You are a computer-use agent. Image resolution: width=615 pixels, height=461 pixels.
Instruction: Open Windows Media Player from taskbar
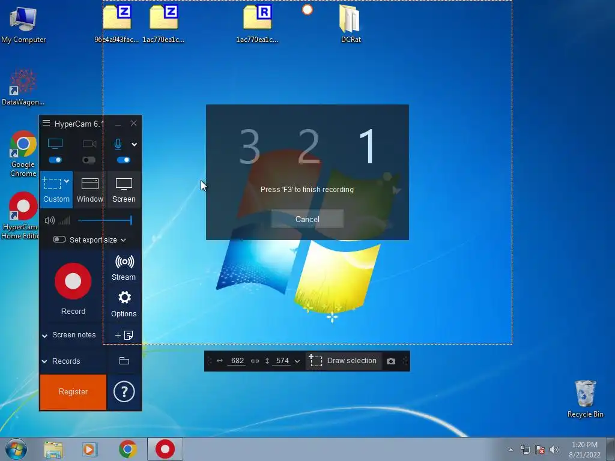[90, 450]
